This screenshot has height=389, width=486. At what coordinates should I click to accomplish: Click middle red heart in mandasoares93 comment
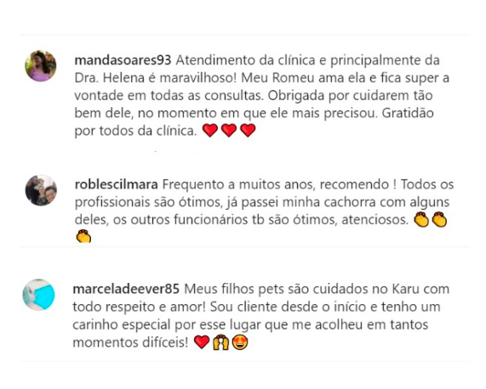[229, 130]
